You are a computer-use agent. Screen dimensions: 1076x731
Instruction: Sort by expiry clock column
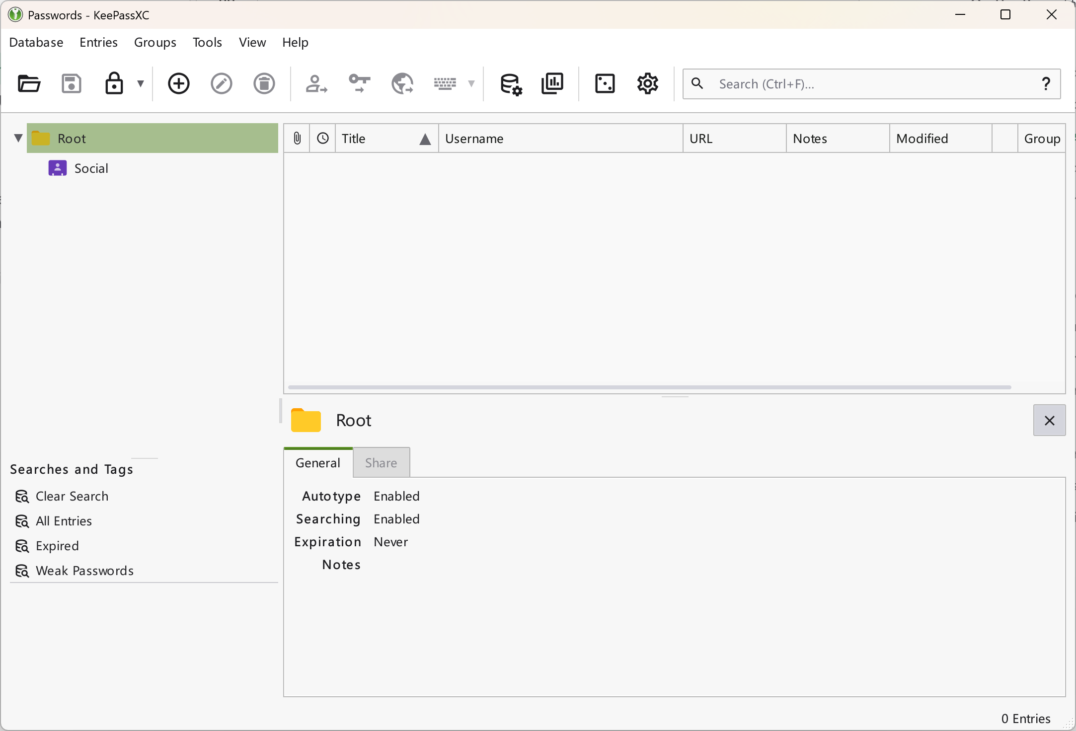click(x=323, y=138)
